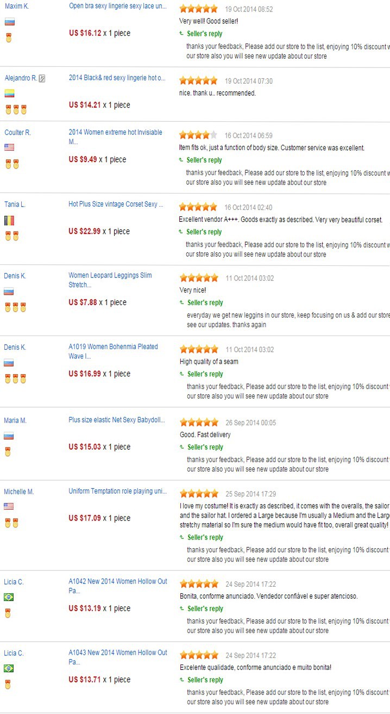Click the flag icon under Alejandro R.

click(9, 94)
